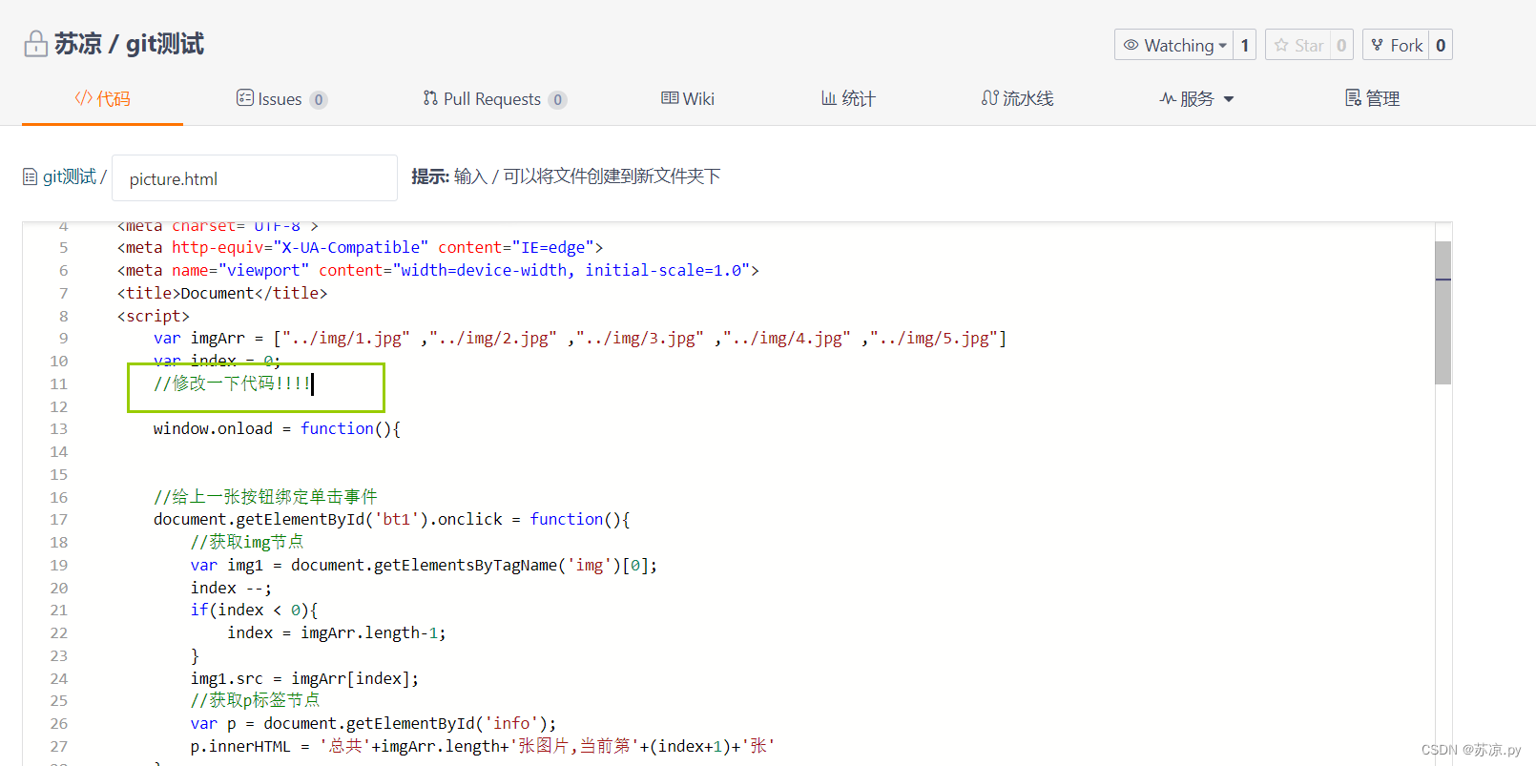The height and width of the screenshot is (766, 1536).
Task: Click the //获取p标签节点 comment line
Action: point(255,700)
